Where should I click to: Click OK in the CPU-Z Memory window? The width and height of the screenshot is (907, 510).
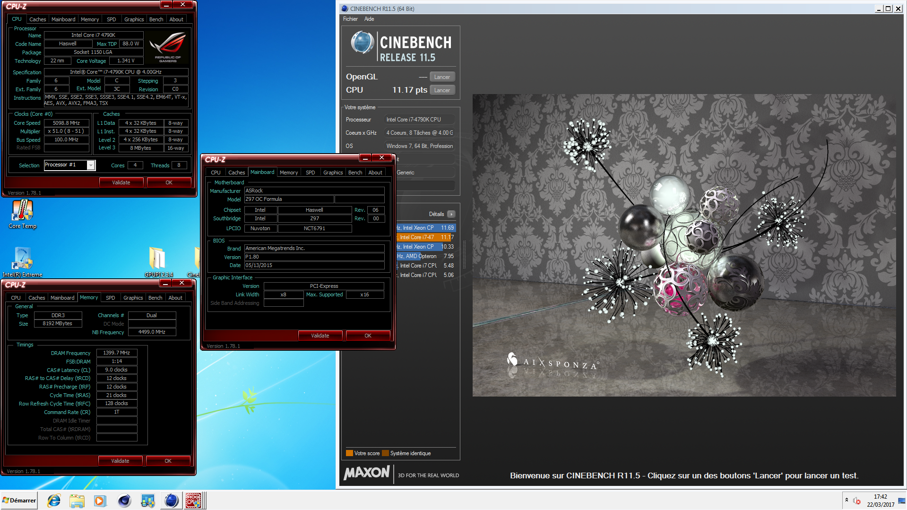coord(168,461)
